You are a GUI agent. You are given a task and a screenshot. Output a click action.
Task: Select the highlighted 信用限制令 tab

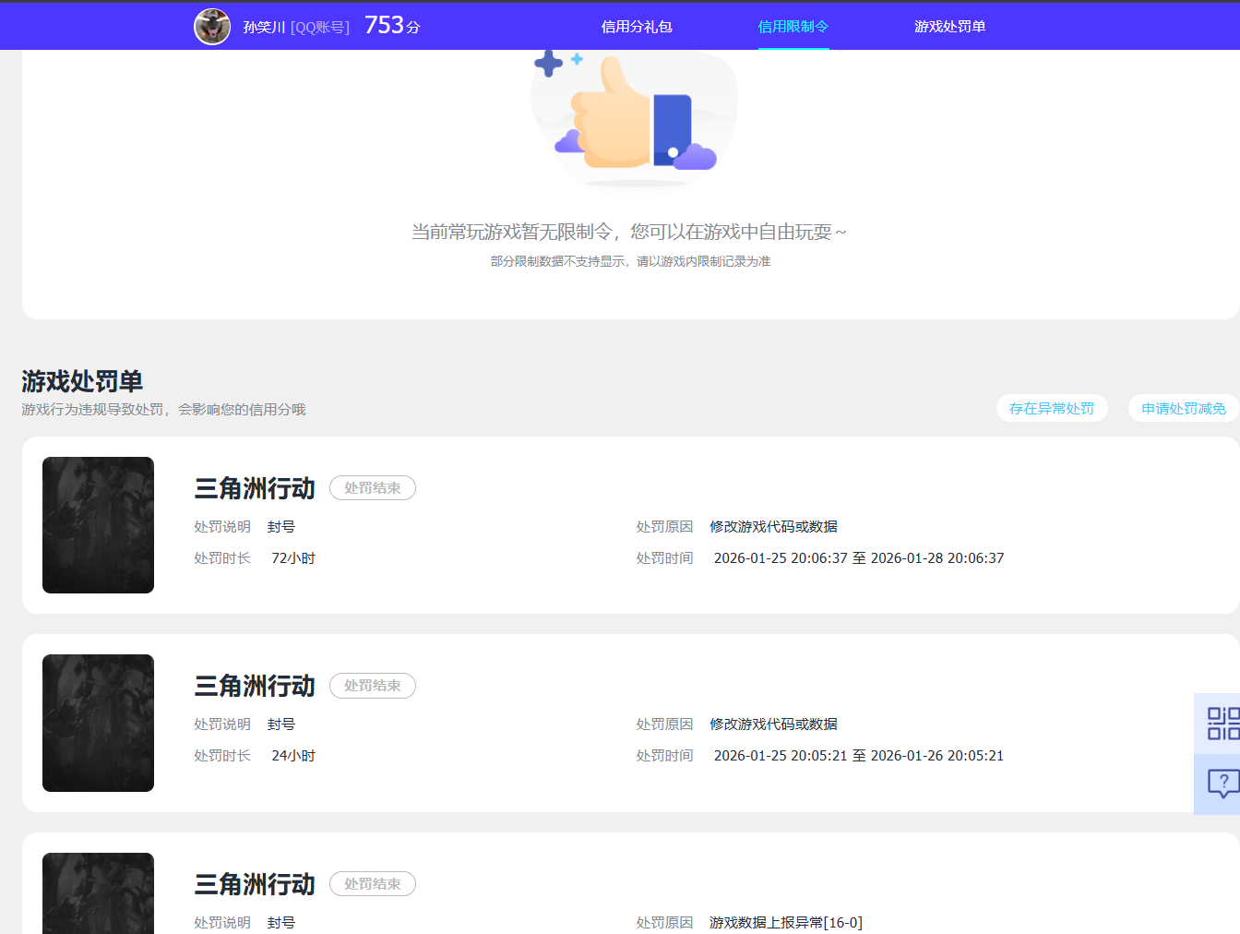coord(793,26)
